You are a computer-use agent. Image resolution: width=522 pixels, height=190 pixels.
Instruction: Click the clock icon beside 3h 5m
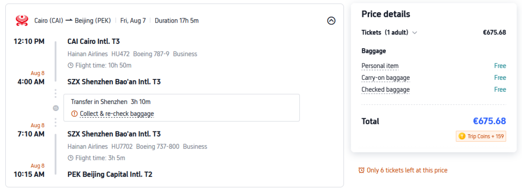click(x=71, y=158)
